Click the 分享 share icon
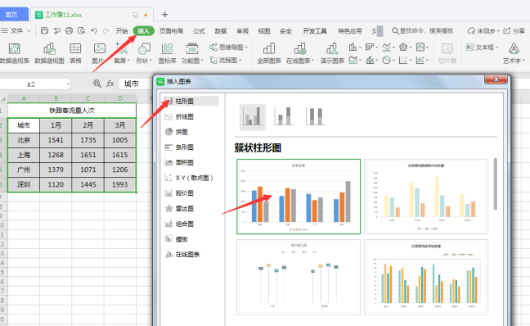530x326 pixels. tap(514, 31)
